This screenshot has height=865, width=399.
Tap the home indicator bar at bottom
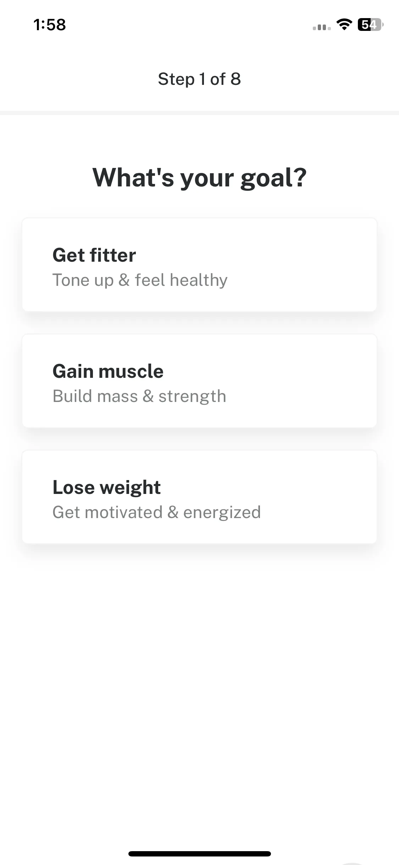pyautogui.click(x=199, y=854)
